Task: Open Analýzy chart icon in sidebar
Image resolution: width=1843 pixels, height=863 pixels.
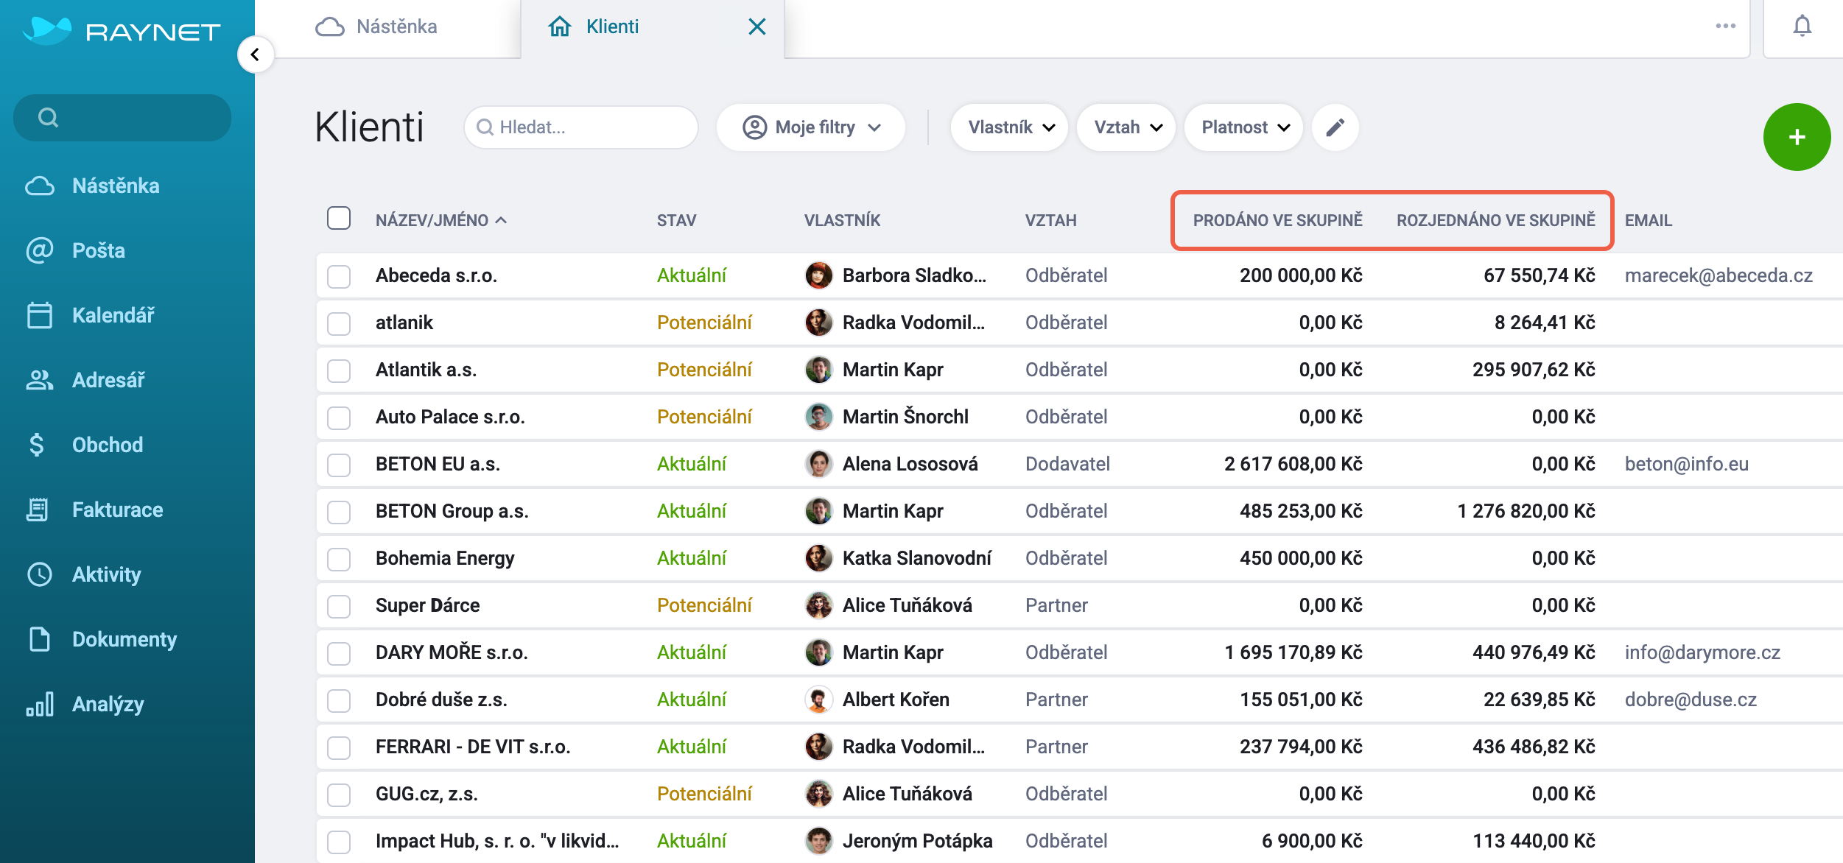Action: 40,704
